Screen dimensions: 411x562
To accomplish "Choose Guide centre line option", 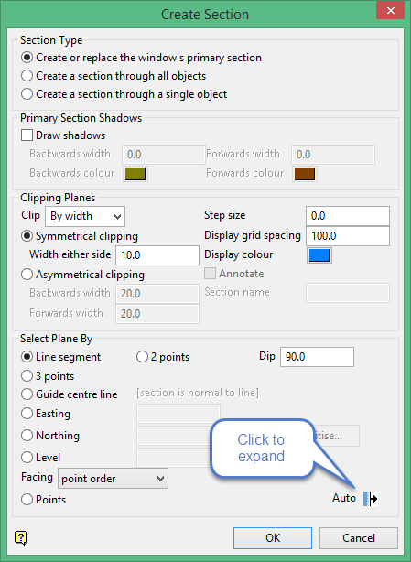I will click(x=27, y=394).
